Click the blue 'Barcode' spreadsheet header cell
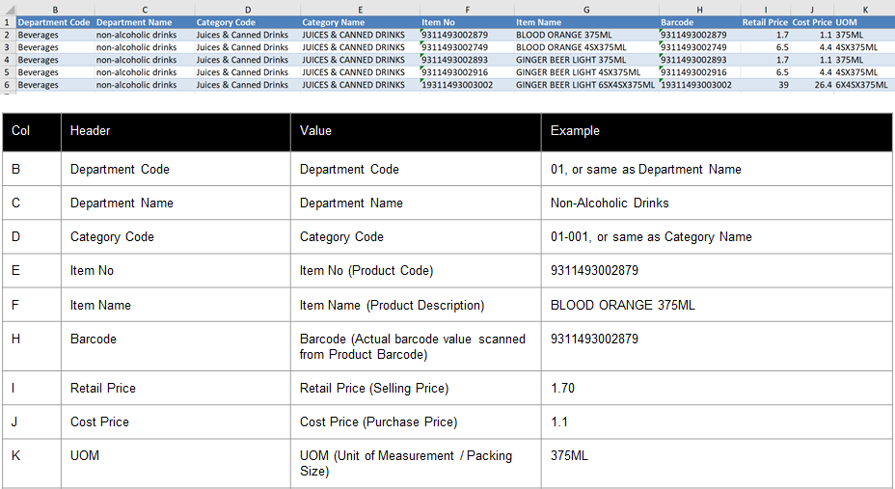The image size is (895, 489). [700, 22]
